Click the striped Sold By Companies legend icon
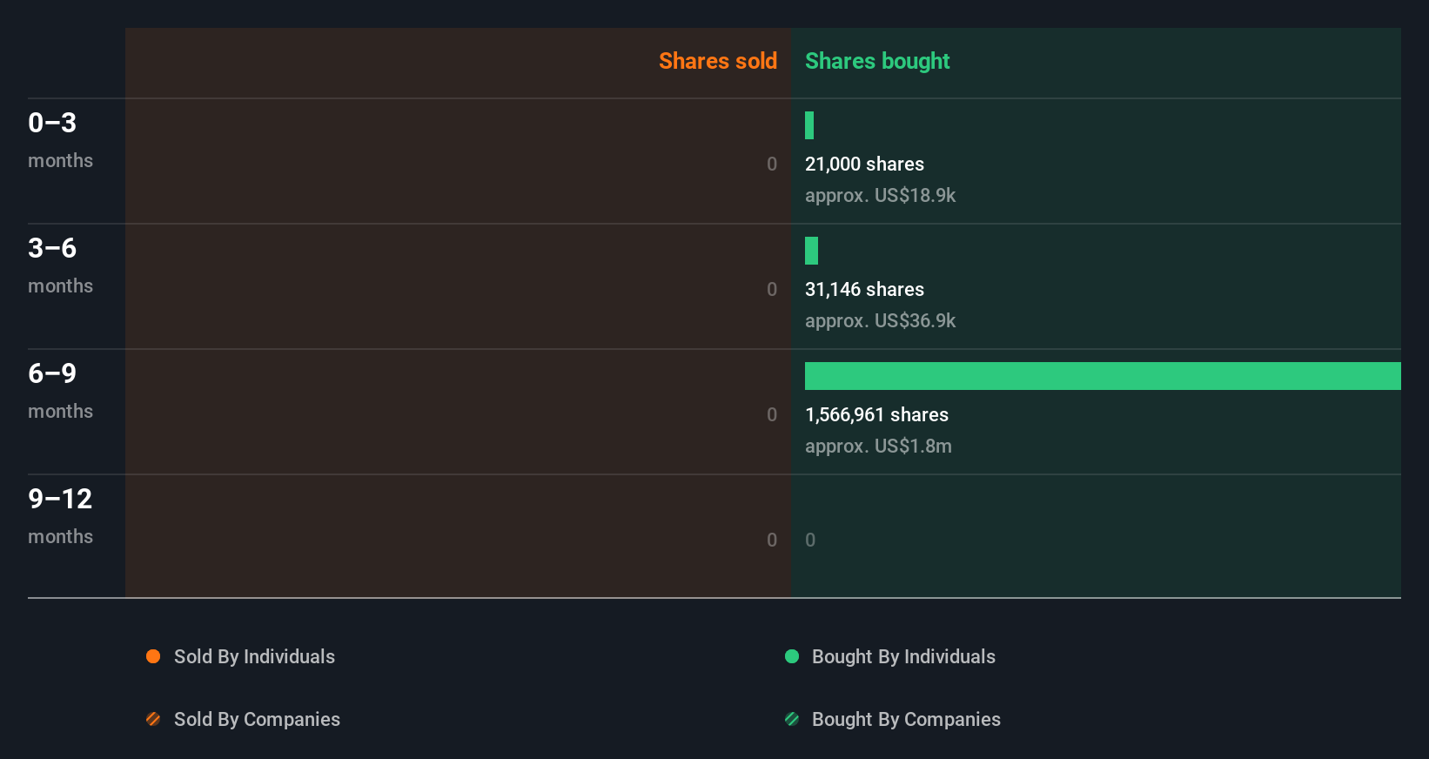Viewport: 1429px width, 759px height. point(153,719)
